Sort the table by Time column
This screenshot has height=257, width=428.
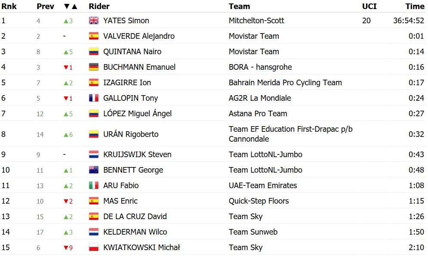click(415, 6)
